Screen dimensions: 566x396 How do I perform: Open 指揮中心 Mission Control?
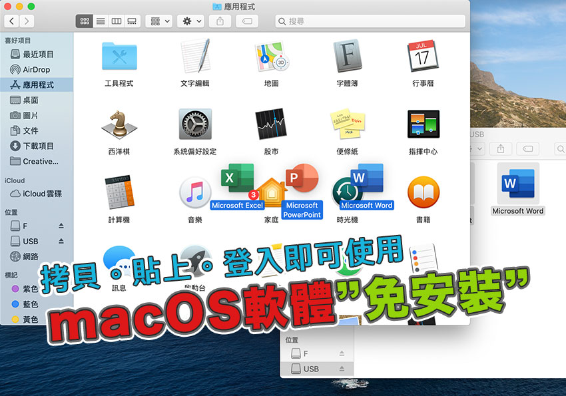click(x=423, y=124)
